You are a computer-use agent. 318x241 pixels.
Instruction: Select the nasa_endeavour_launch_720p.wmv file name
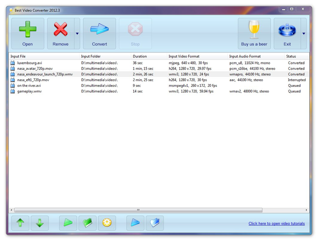45,74
